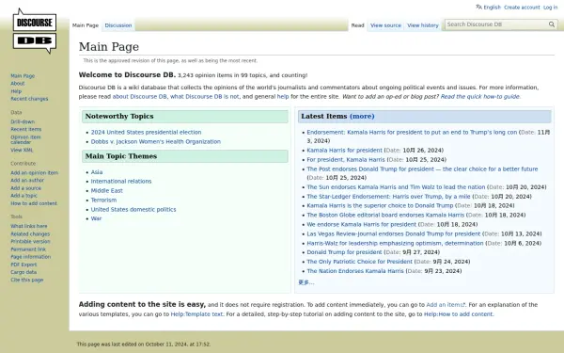Open Read the quick how-to guide
Viewport: 564px width, 353px height.
click(479, 97)
